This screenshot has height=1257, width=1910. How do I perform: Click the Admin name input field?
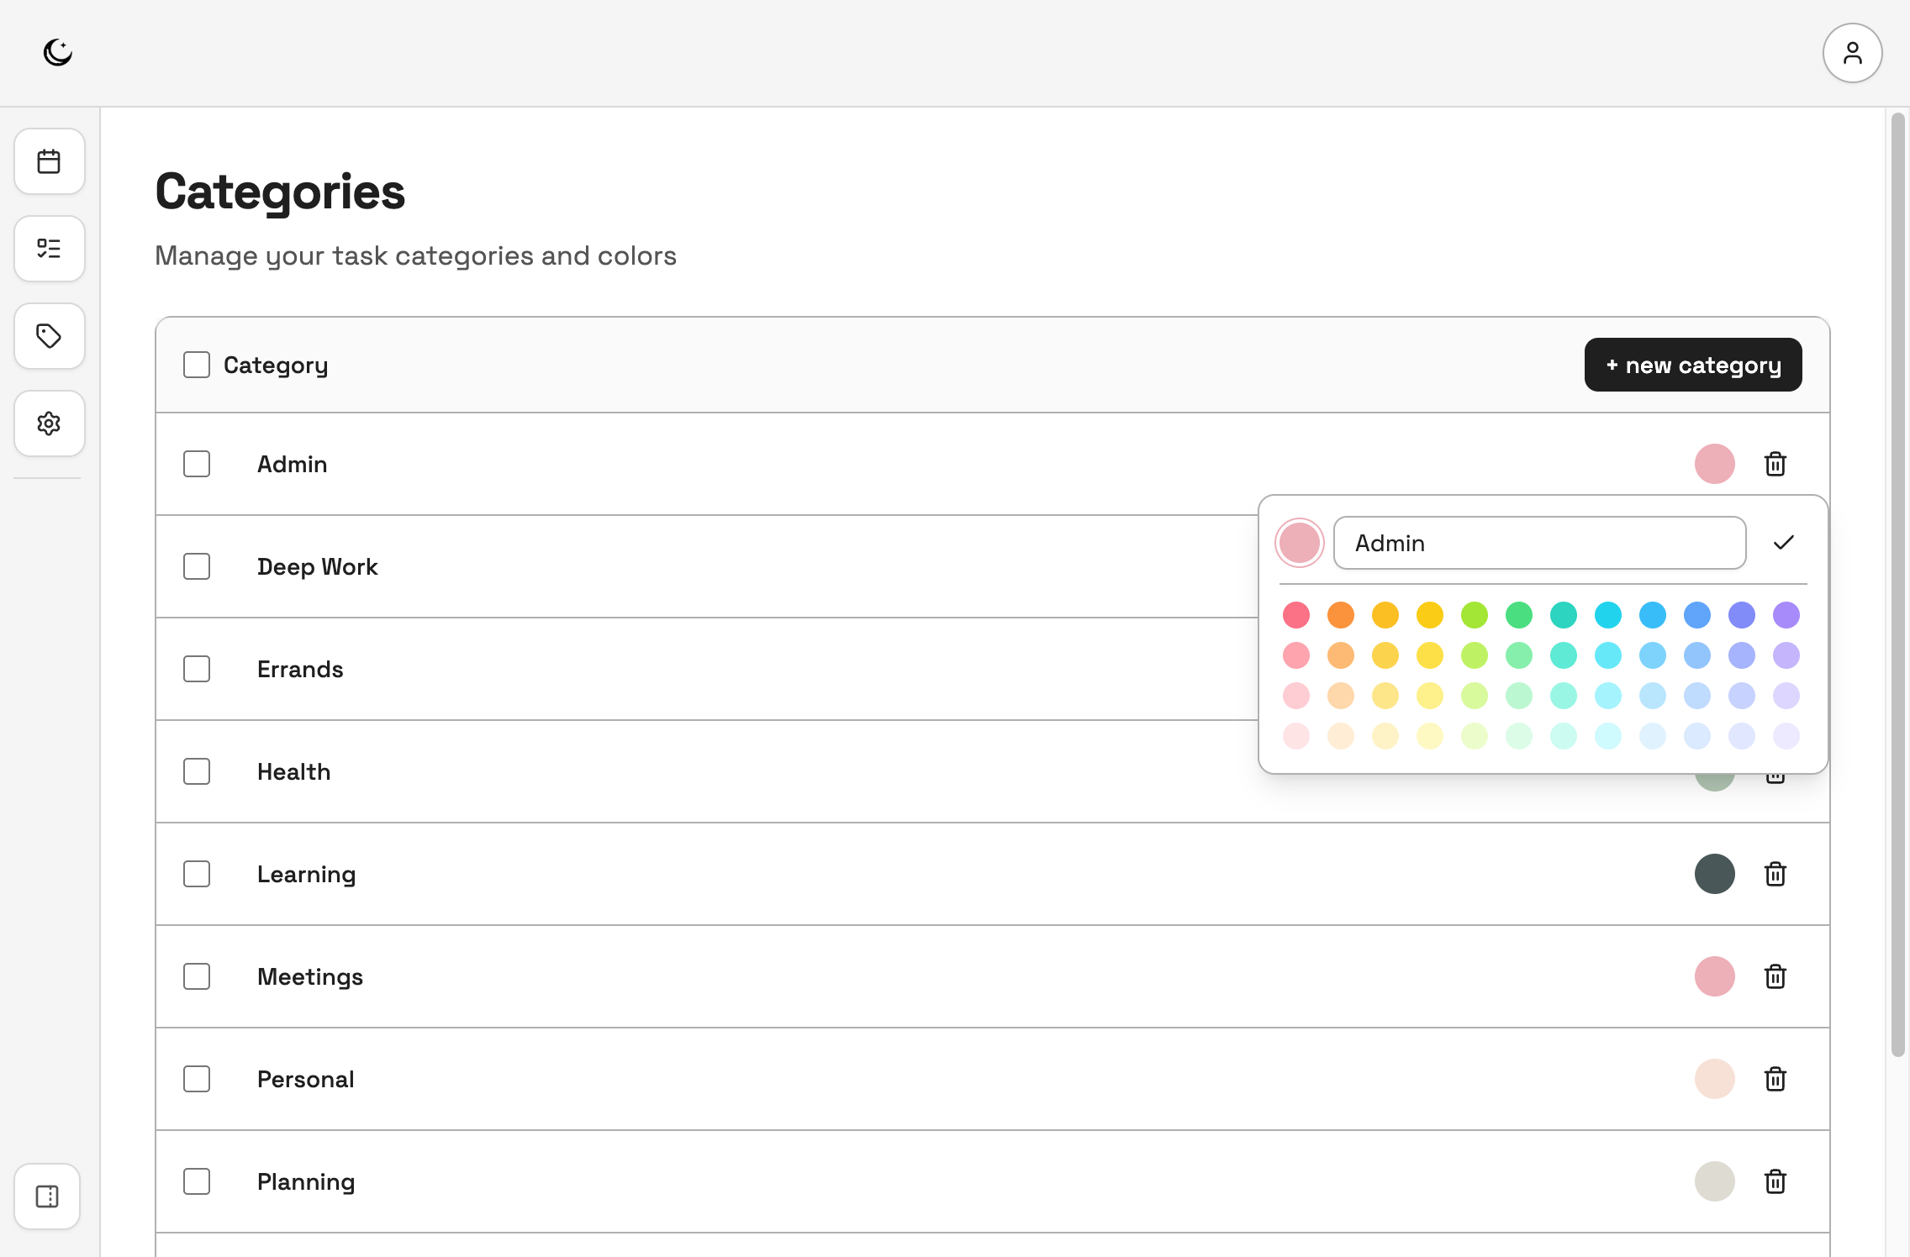click(1538, 543)
